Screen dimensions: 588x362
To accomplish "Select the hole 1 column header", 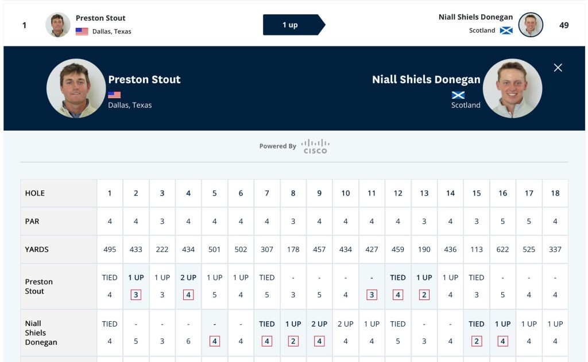I will (x=110, y=193).
